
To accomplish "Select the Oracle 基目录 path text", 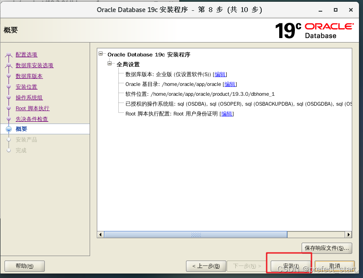I will point(191,84).
